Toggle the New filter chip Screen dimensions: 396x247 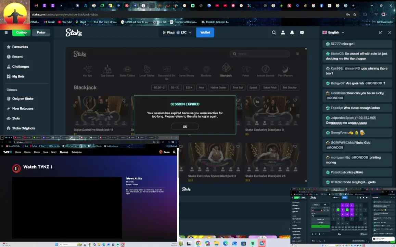coord(201,87)
